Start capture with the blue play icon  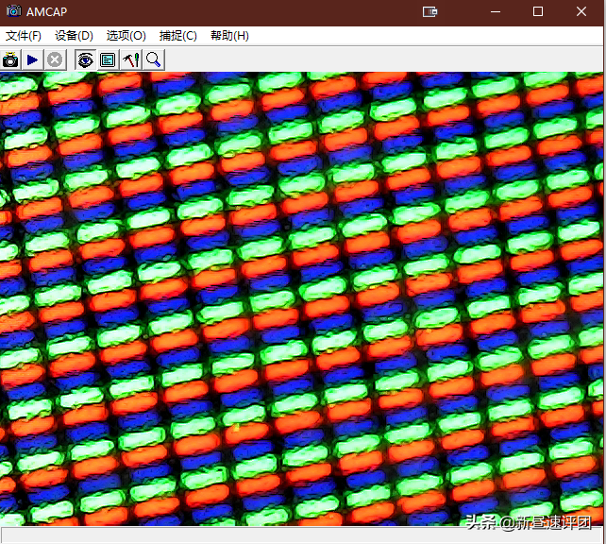(x=32, y=59)
